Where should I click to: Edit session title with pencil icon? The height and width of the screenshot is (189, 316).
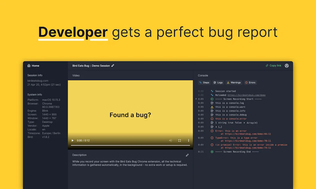click(x=113, y=66)
